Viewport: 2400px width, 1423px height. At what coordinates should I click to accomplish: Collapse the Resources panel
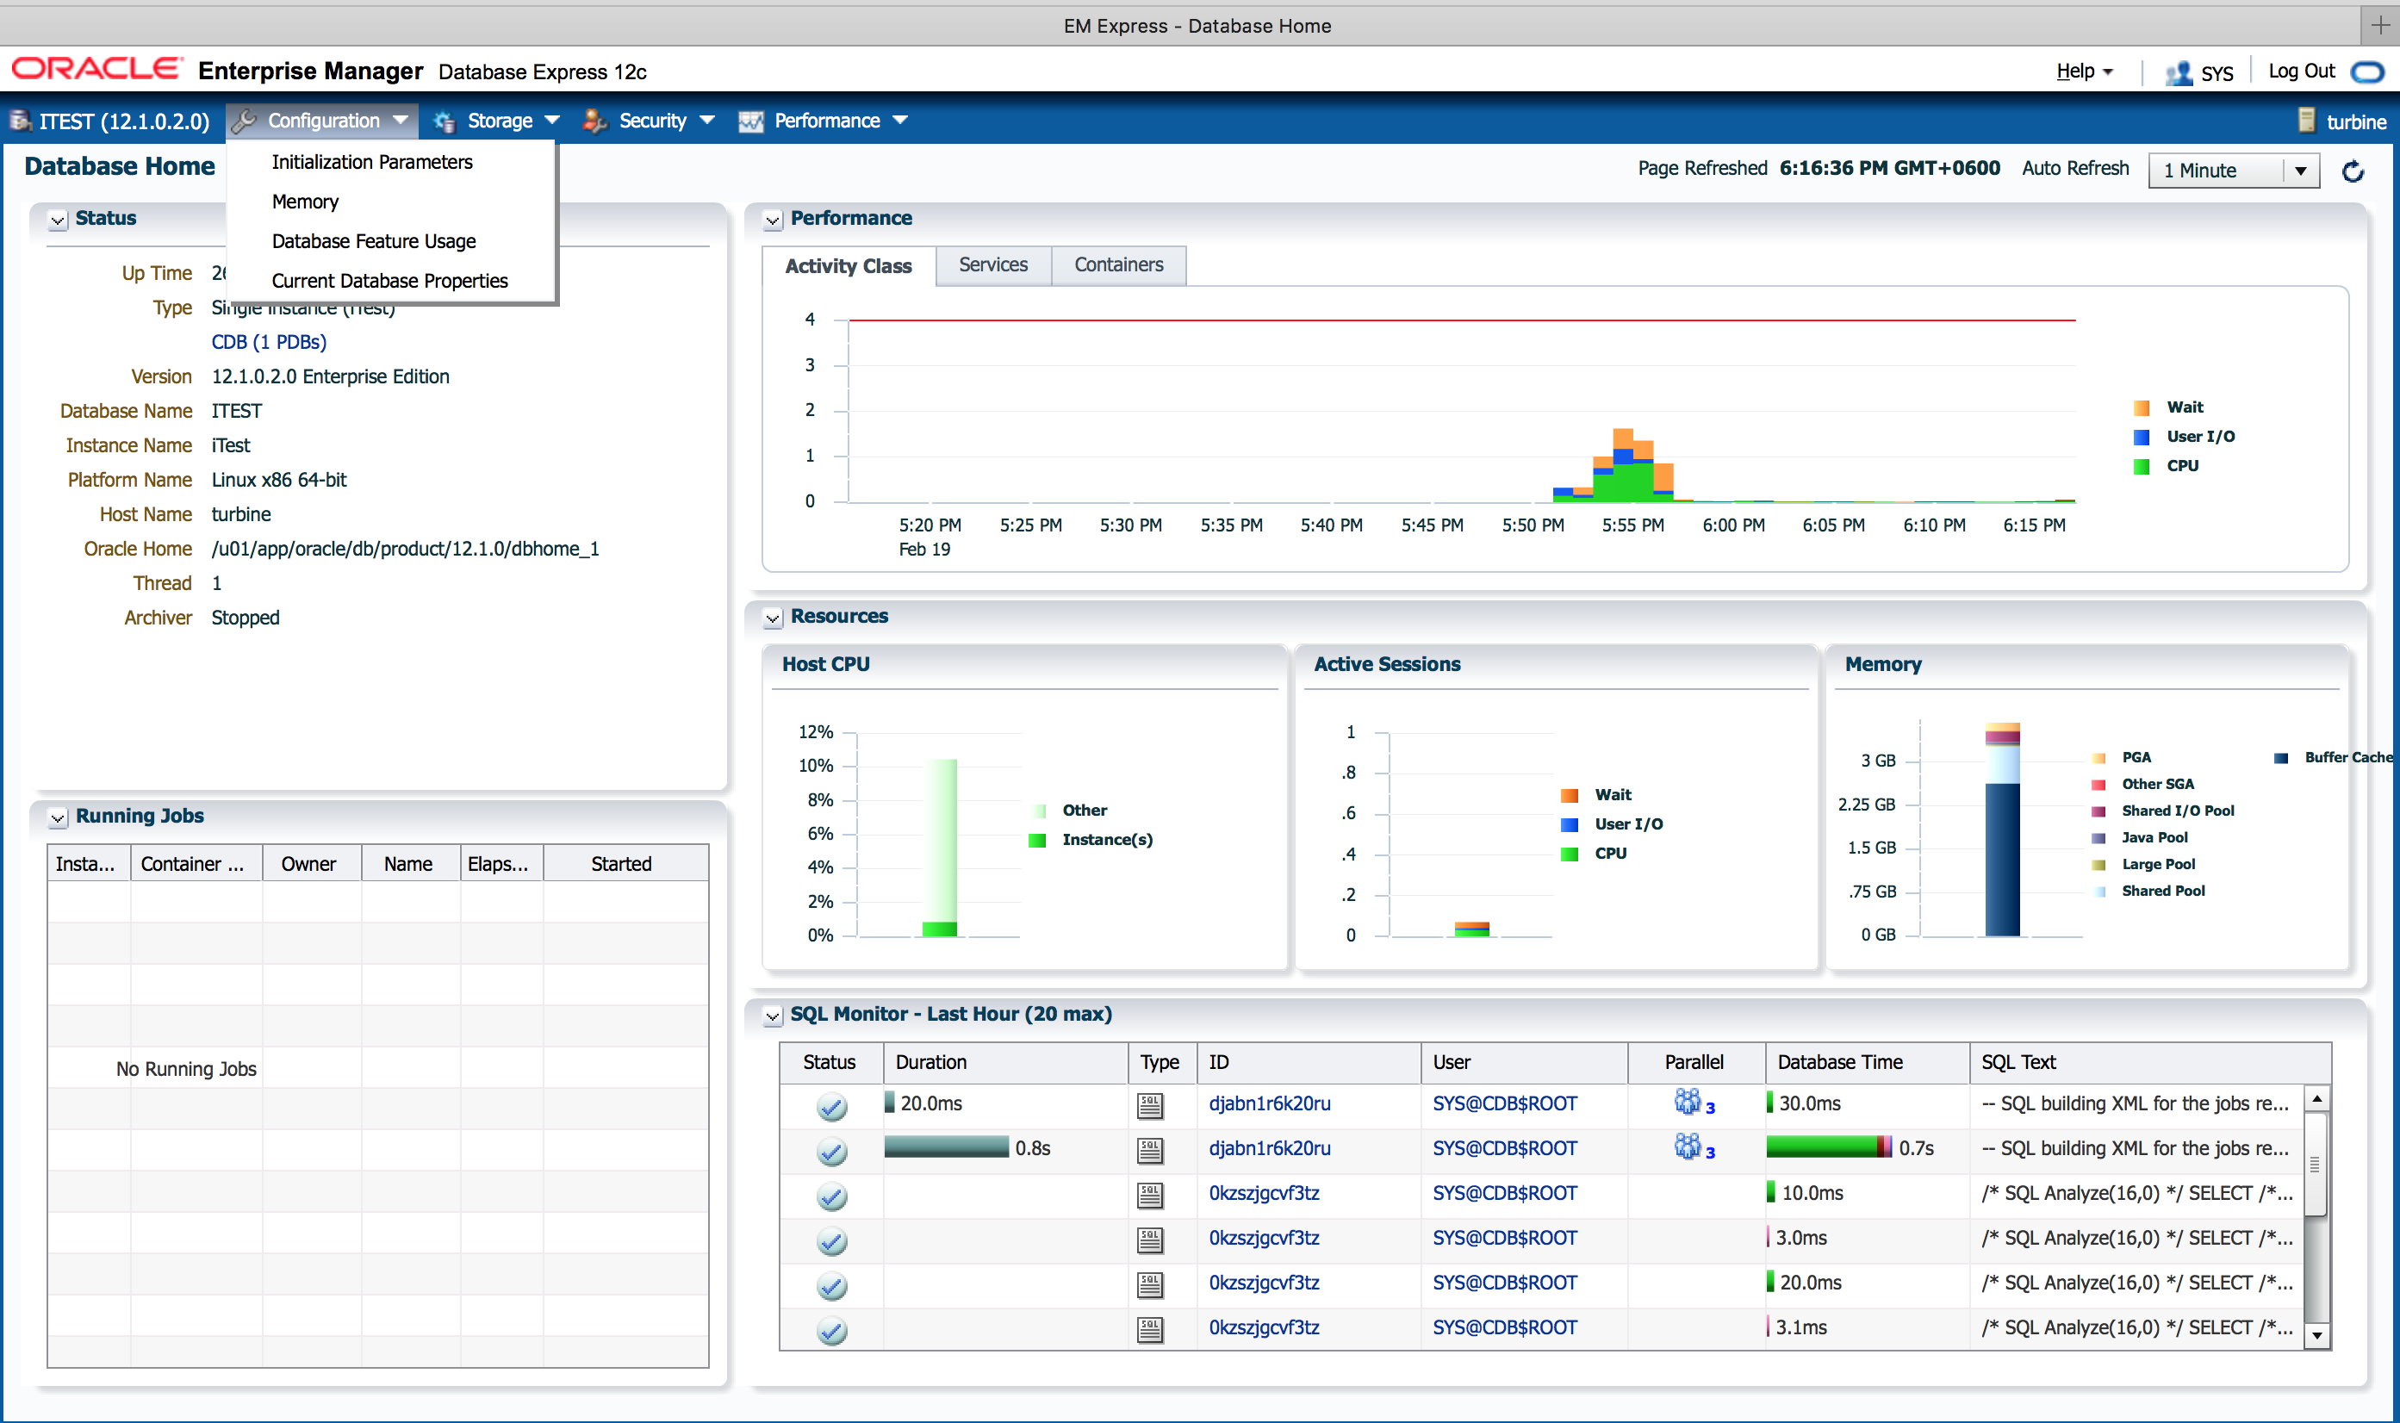click(772, 618)
